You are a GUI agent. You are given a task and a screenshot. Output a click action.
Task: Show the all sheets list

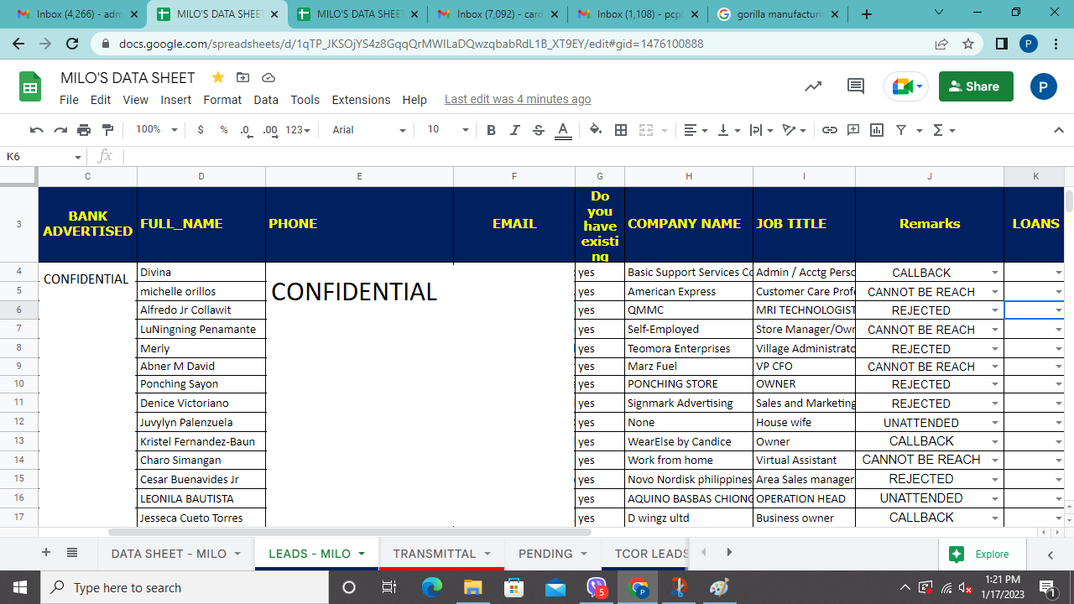(72, 553)
